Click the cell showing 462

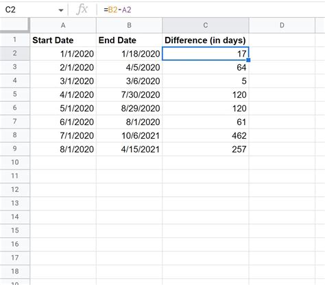coord(206,135)
